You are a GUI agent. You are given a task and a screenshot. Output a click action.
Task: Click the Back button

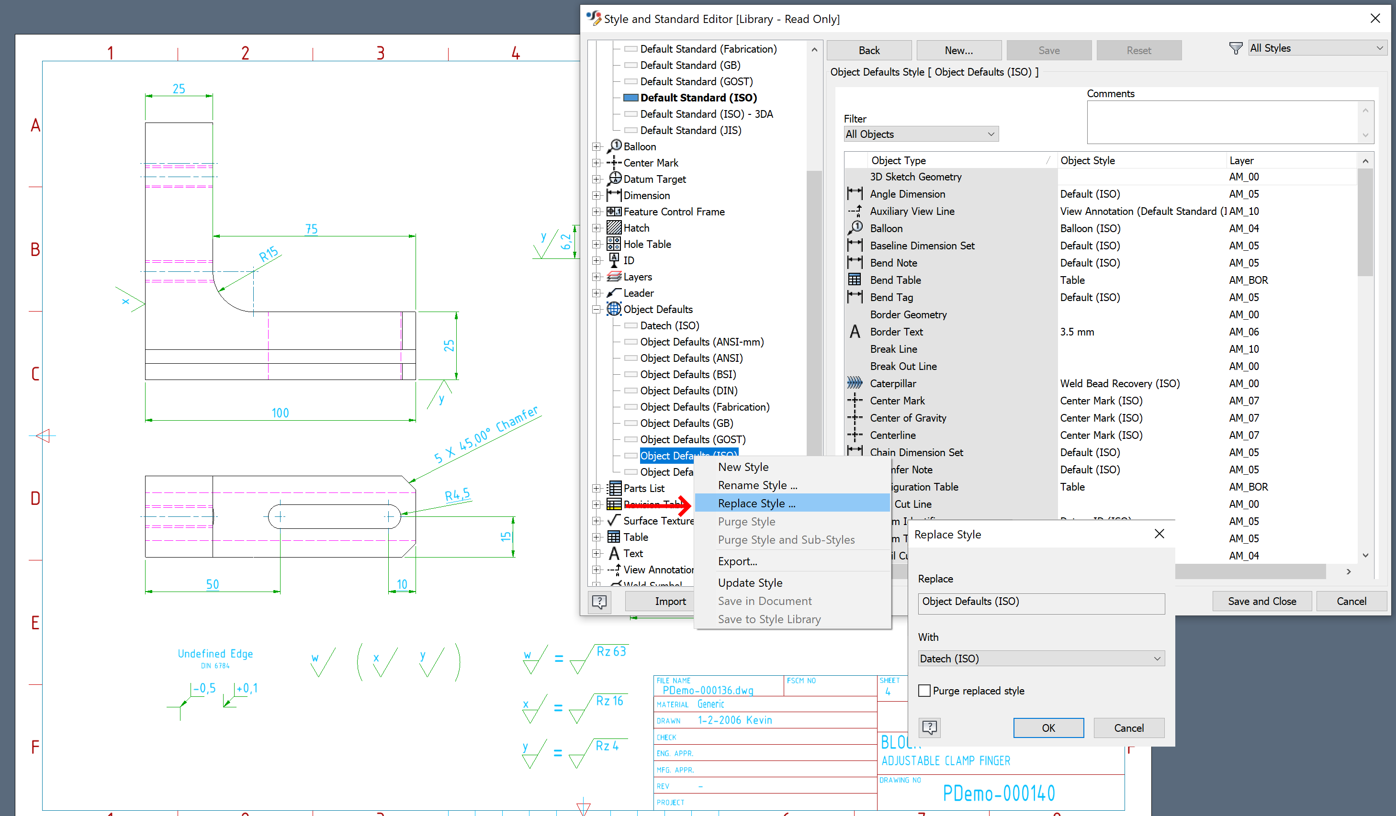point(868,50)
